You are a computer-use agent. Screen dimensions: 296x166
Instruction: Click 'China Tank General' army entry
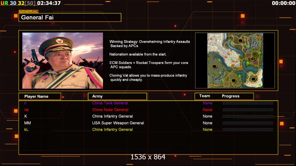pyautogui.click(x=110, y=103)
